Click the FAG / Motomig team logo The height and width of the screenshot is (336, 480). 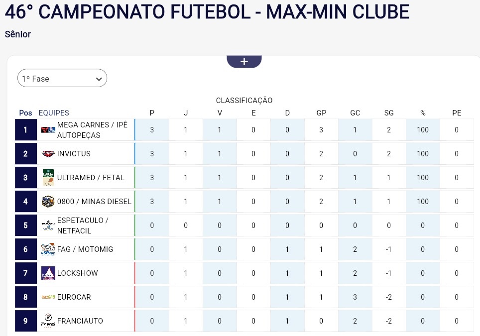click(x=48, y=249)
